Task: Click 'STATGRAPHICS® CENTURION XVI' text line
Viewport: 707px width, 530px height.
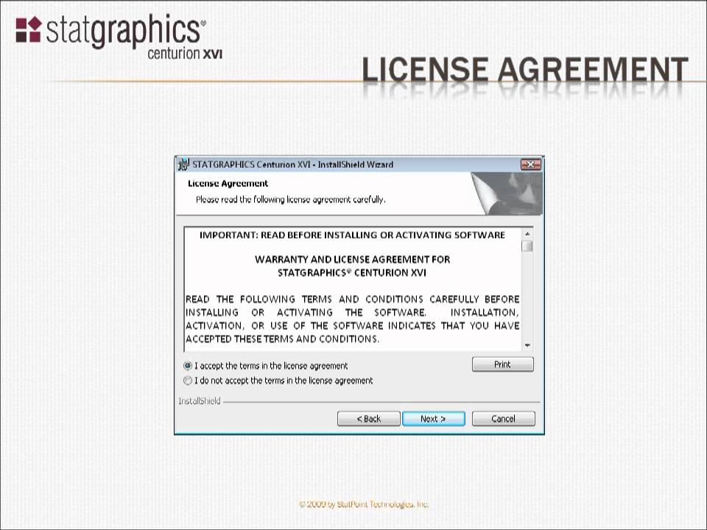Action: (352, 272)
